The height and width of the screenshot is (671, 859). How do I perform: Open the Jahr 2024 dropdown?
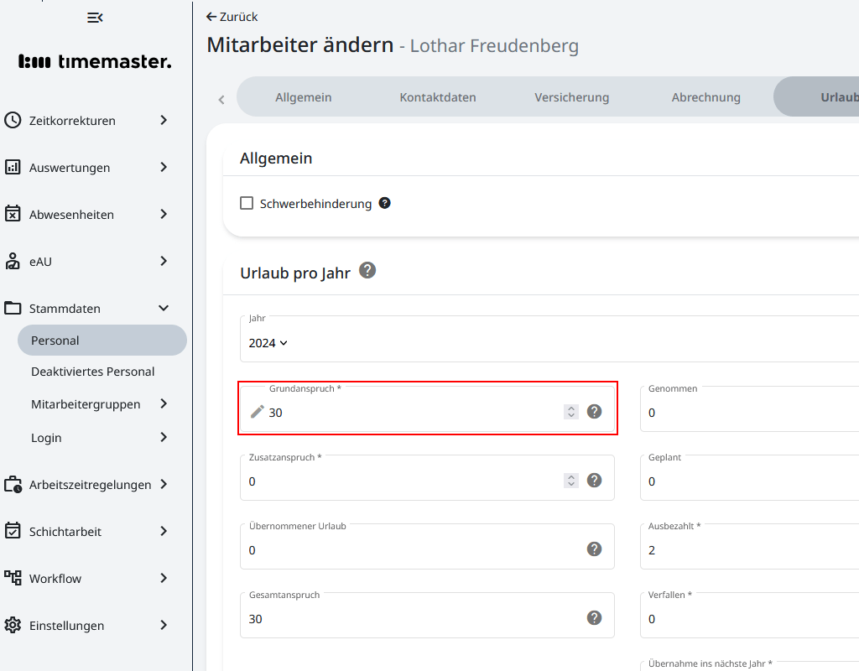tap(268, 342)
